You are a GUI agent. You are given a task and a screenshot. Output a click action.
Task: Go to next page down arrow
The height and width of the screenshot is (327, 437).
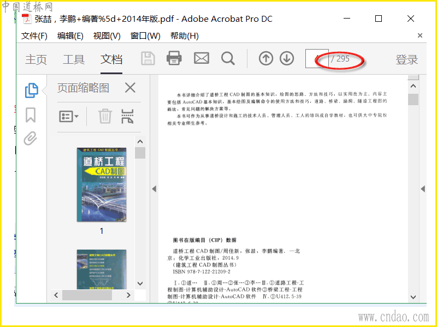point(287,58)
